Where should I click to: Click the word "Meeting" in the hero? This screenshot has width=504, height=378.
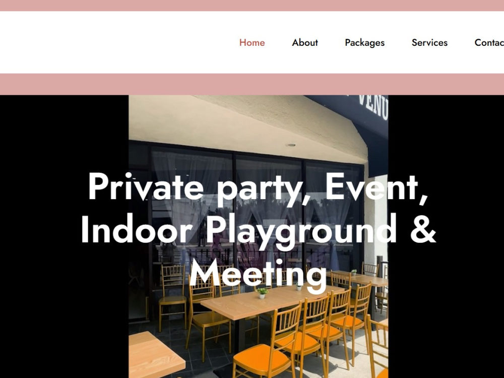tap(258, 274)
